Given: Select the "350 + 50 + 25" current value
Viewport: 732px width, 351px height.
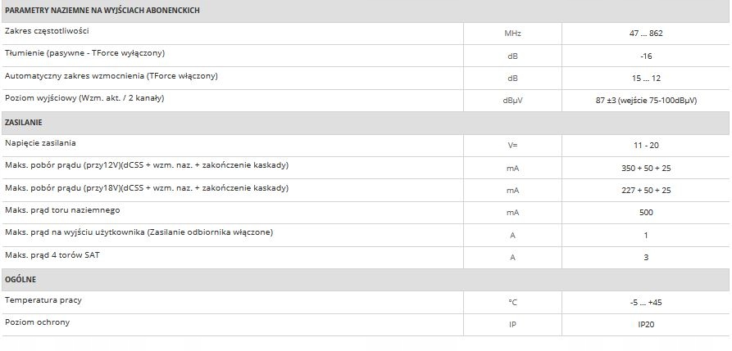Looking at the screenshot, I should pos(645,167).
